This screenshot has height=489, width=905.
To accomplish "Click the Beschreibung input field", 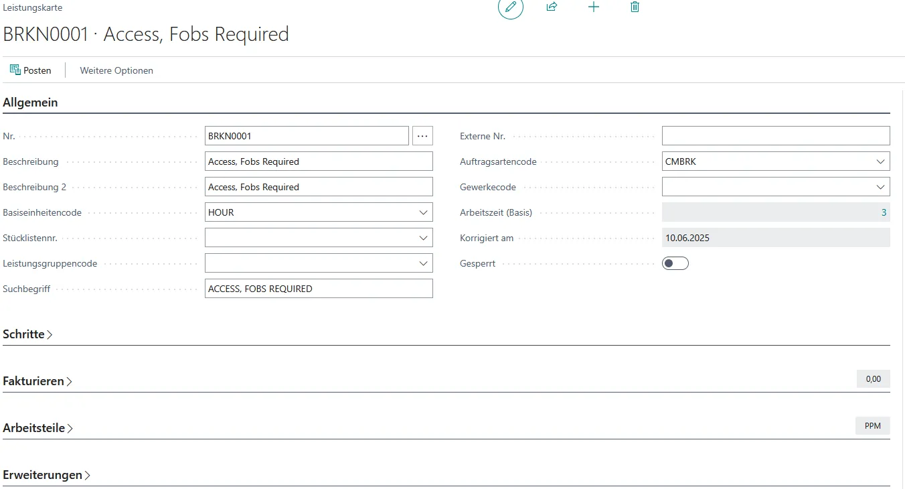I will 319,161.
